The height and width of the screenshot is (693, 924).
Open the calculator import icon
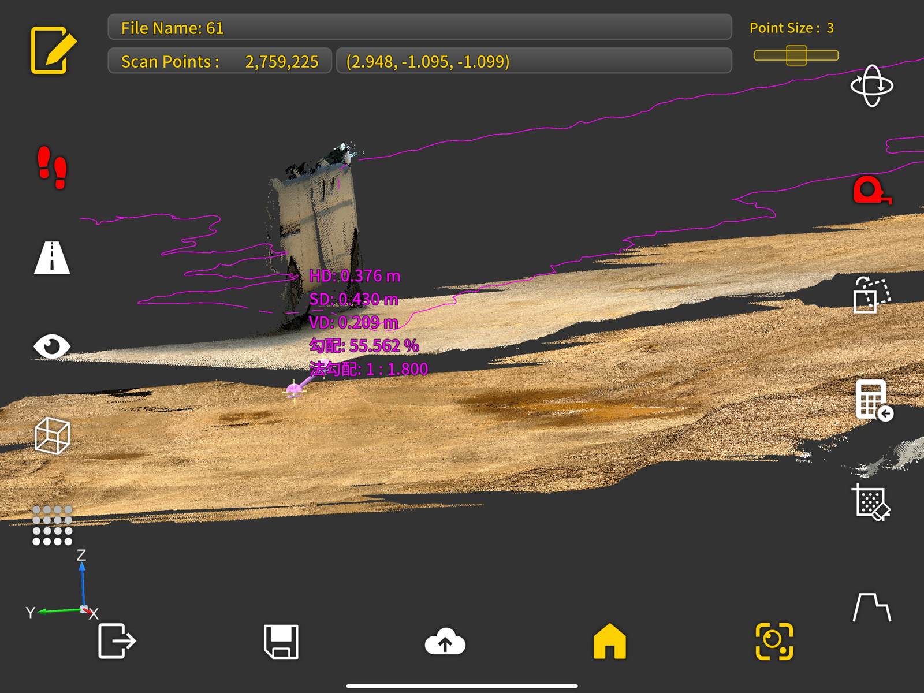pos(873,400)
